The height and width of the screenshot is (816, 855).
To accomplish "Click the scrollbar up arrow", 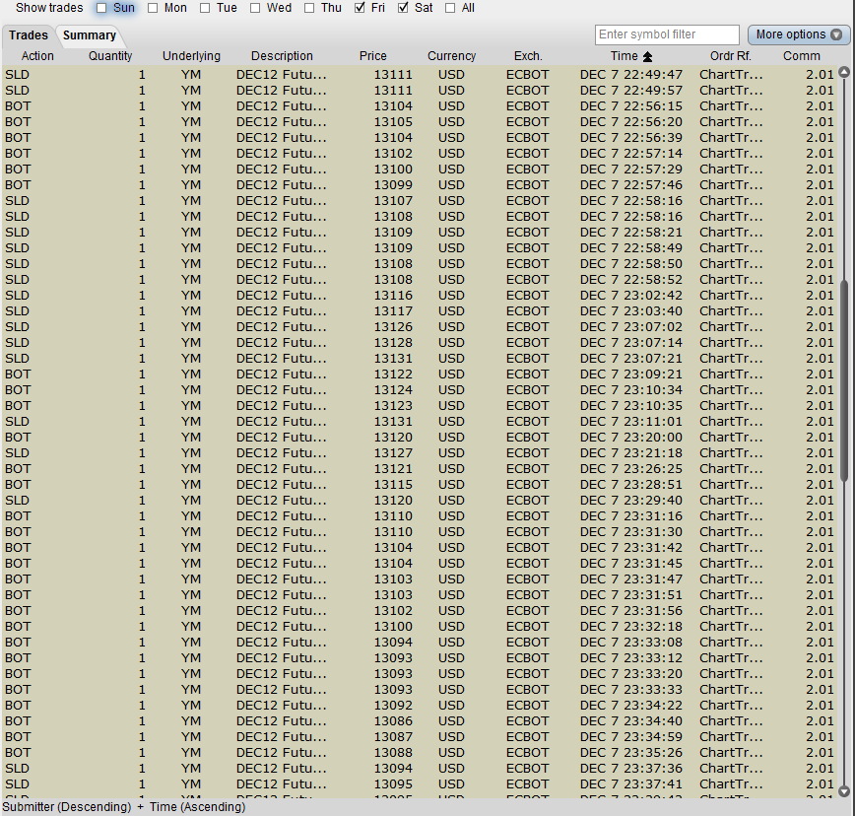I will point(844,73).
